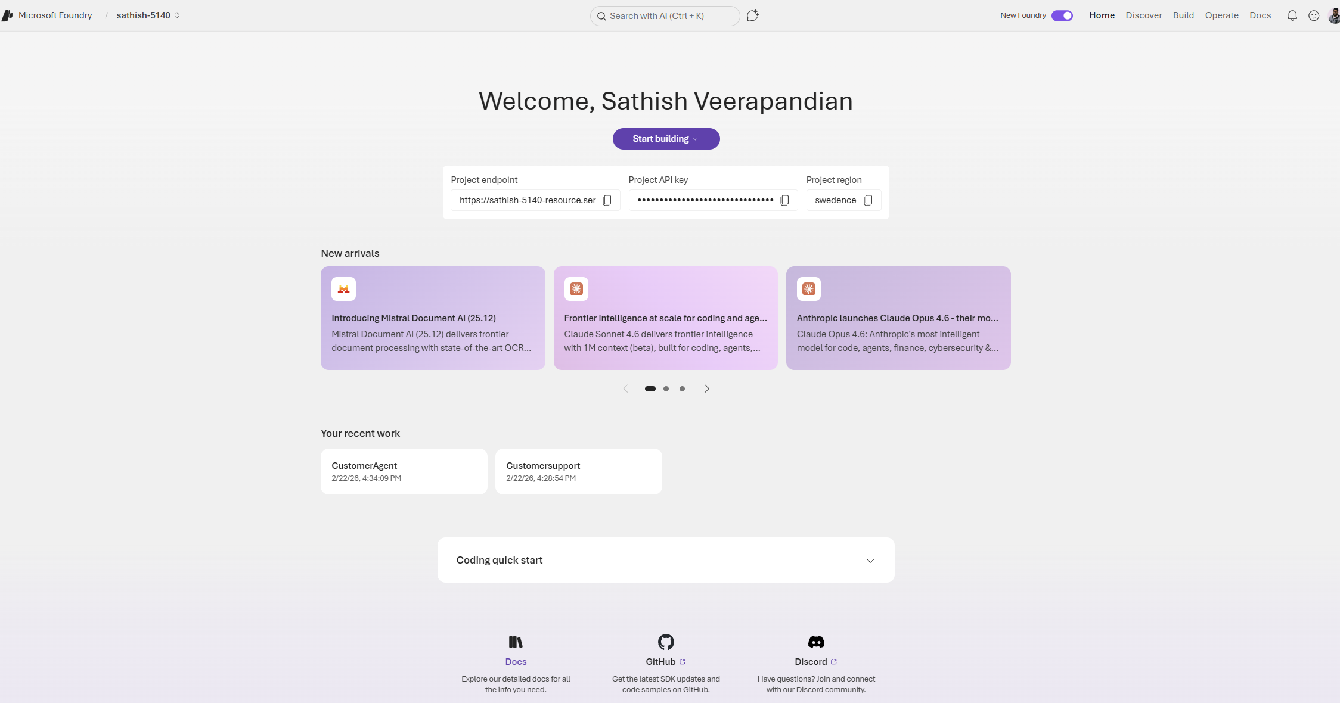1340x703 pixels.
Task: Copy the project region value
Action: pyautogui.click(x=868, y=200)
